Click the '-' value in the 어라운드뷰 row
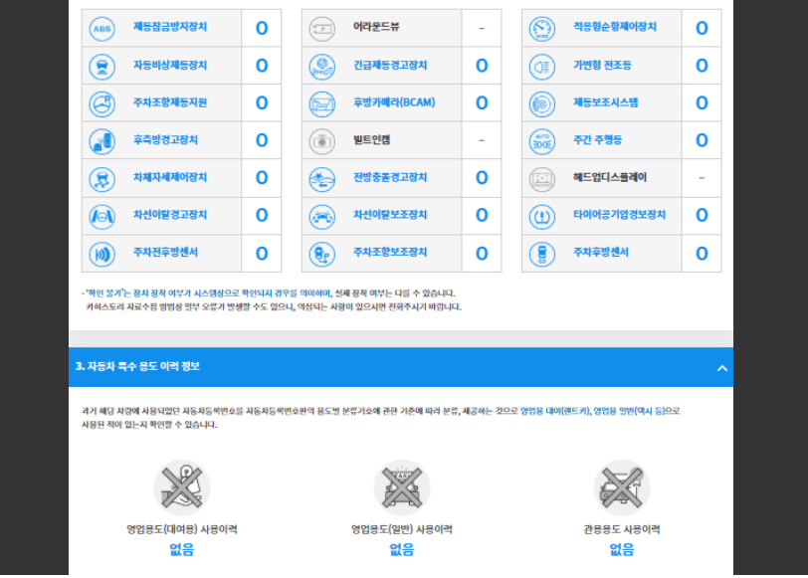Screen dimensions: 808x578 coord(482,28)
